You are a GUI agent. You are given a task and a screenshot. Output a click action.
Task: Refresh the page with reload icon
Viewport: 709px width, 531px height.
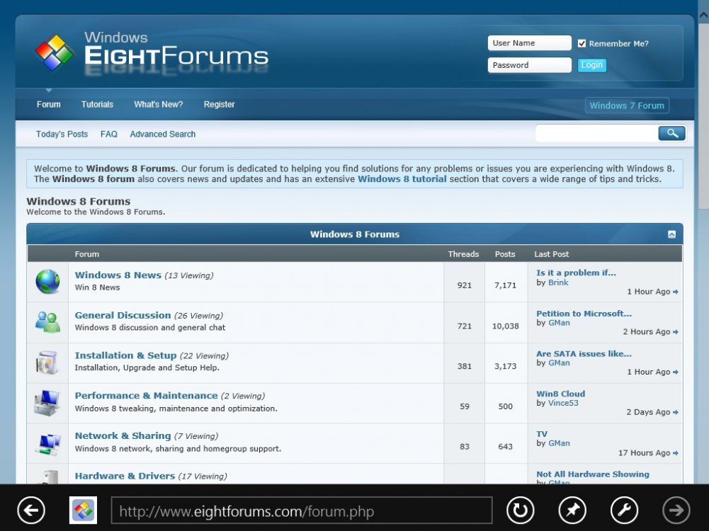[520, 510]
